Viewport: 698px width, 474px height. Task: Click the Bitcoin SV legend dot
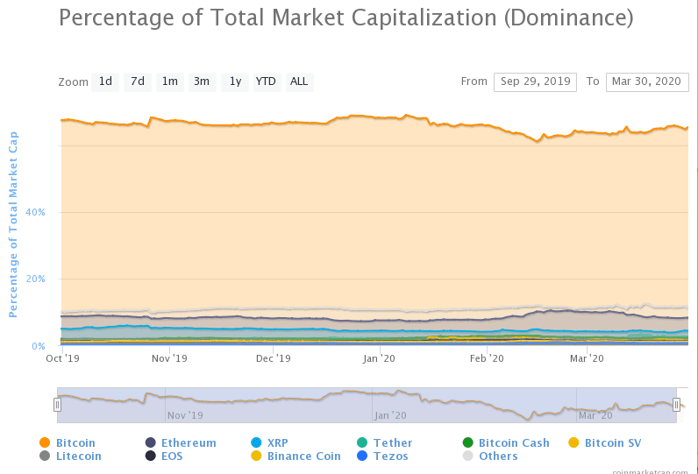573,442
